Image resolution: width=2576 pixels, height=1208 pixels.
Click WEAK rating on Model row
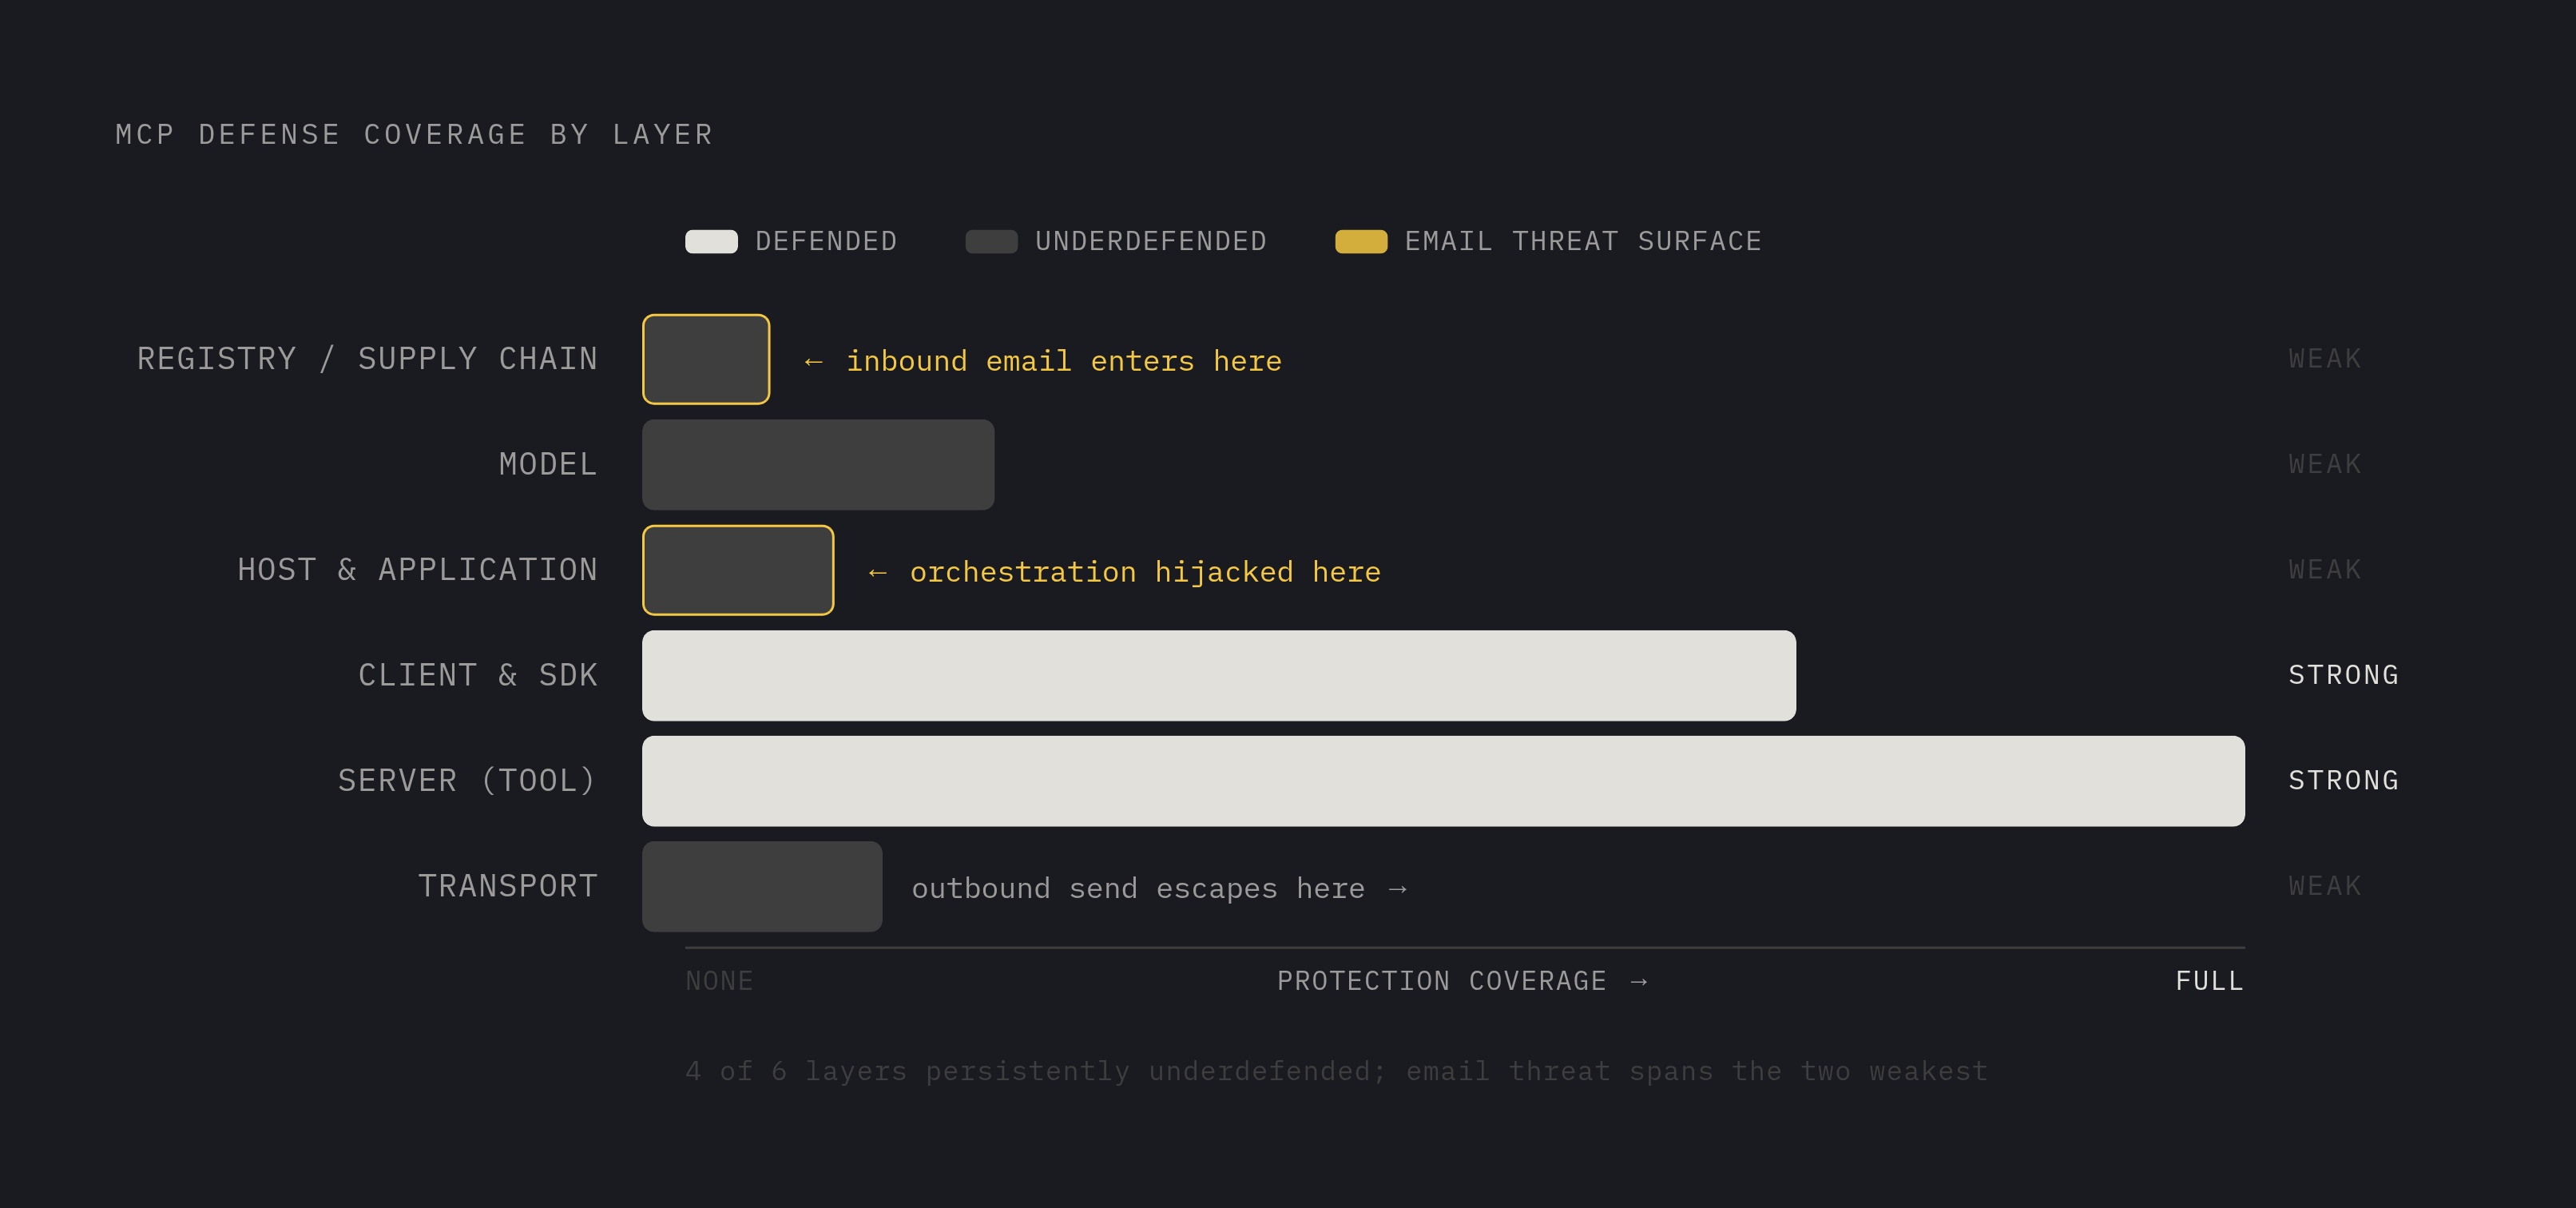pos(2325,464)
